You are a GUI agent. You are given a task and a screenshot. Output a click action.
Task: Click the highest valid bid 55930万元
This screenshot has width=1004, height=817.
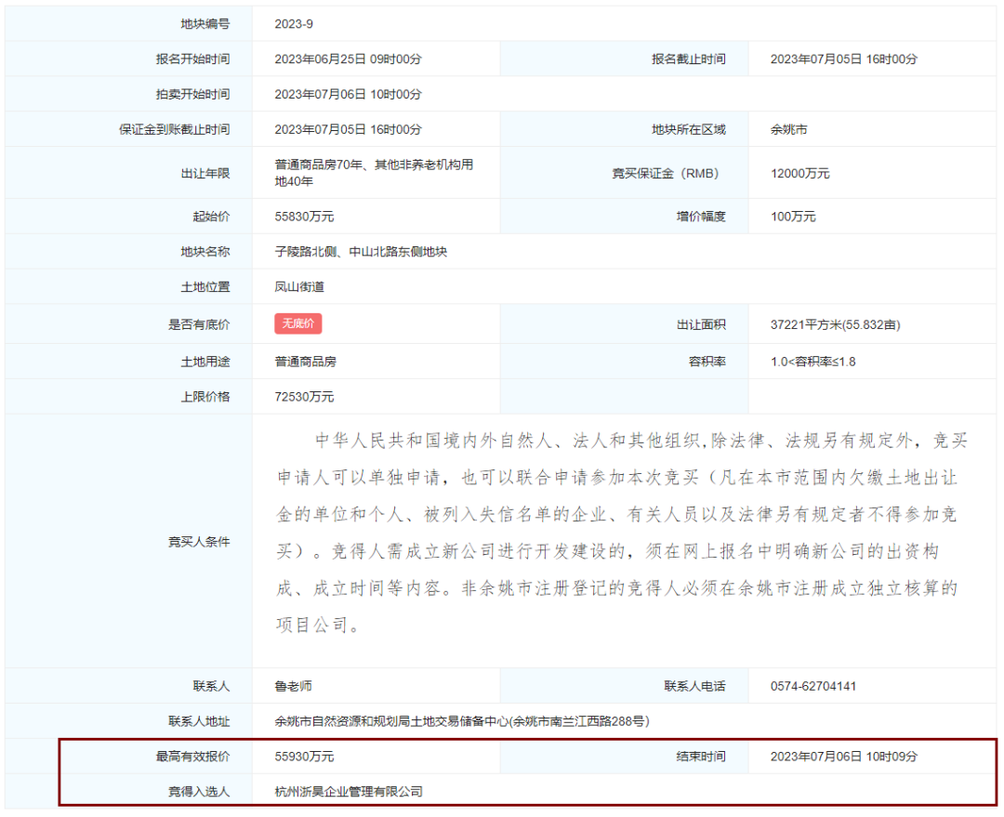coord(304,757)
